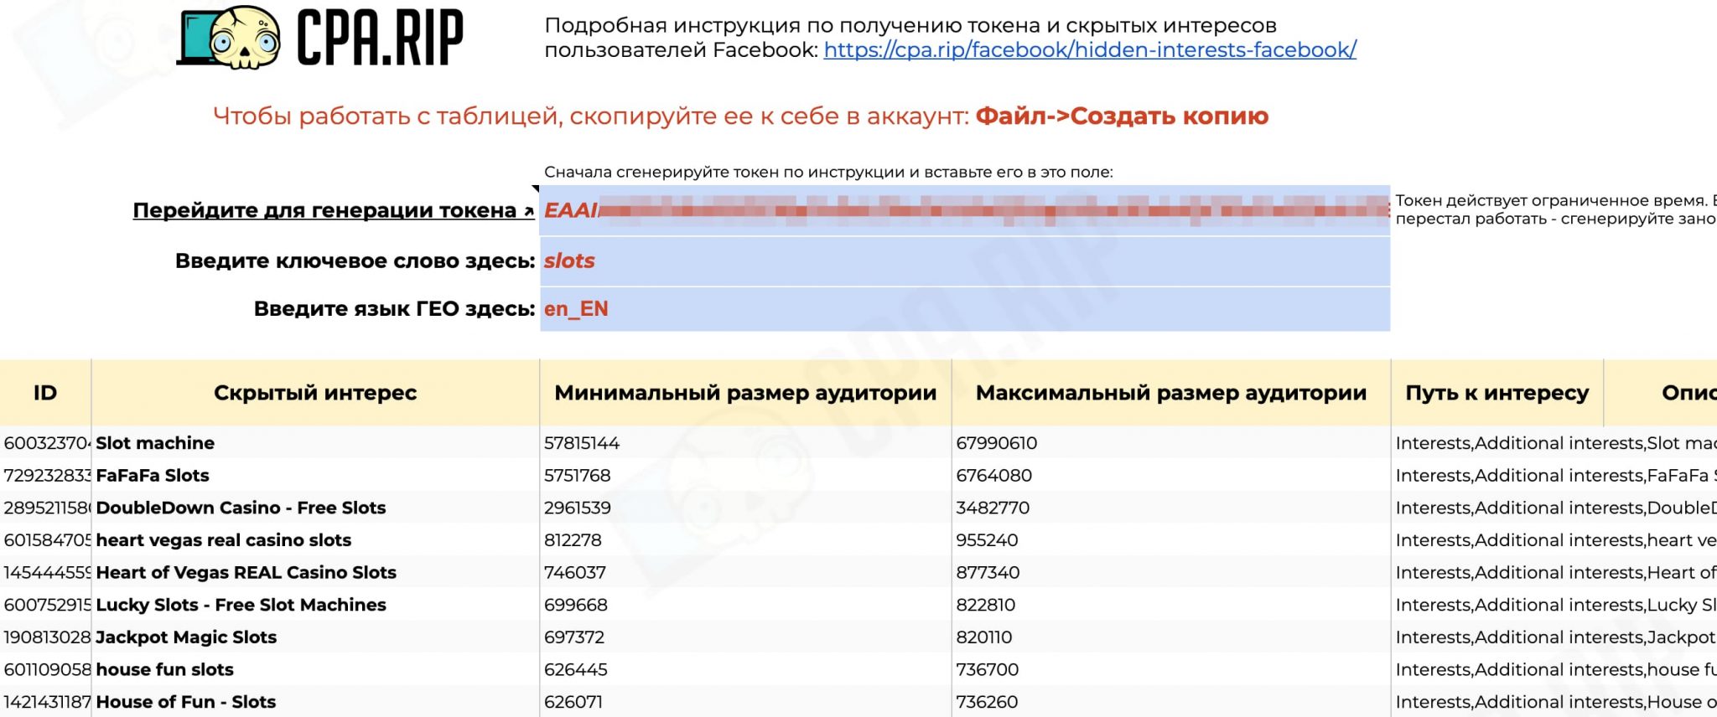Click interest path cell for Lucky Slots row
Viewport: 1717px width, 717px height.
[x=1554, y=605]
